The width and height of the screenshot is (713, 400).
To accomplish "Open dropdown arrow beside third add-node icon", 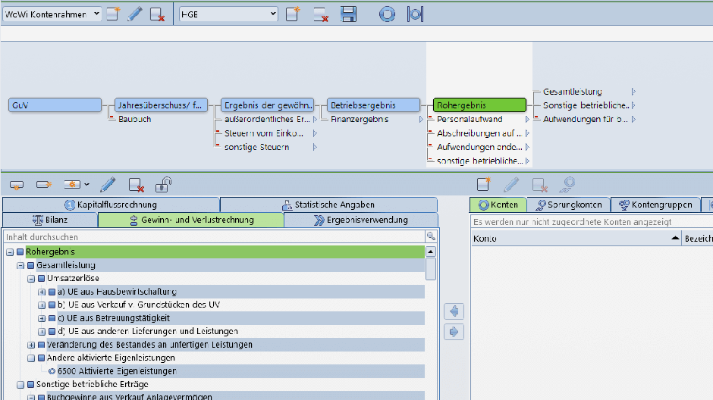I will 86,185.
